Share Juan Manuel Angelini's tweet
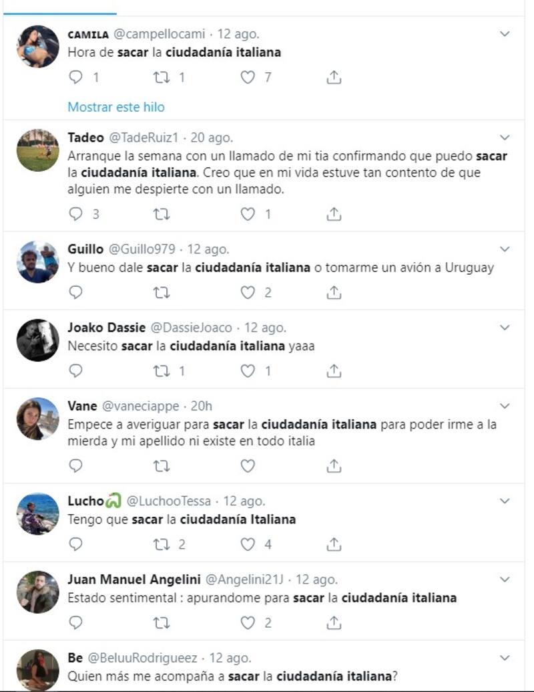The width and height of the screenshot is (534, 692). [334, 622]
